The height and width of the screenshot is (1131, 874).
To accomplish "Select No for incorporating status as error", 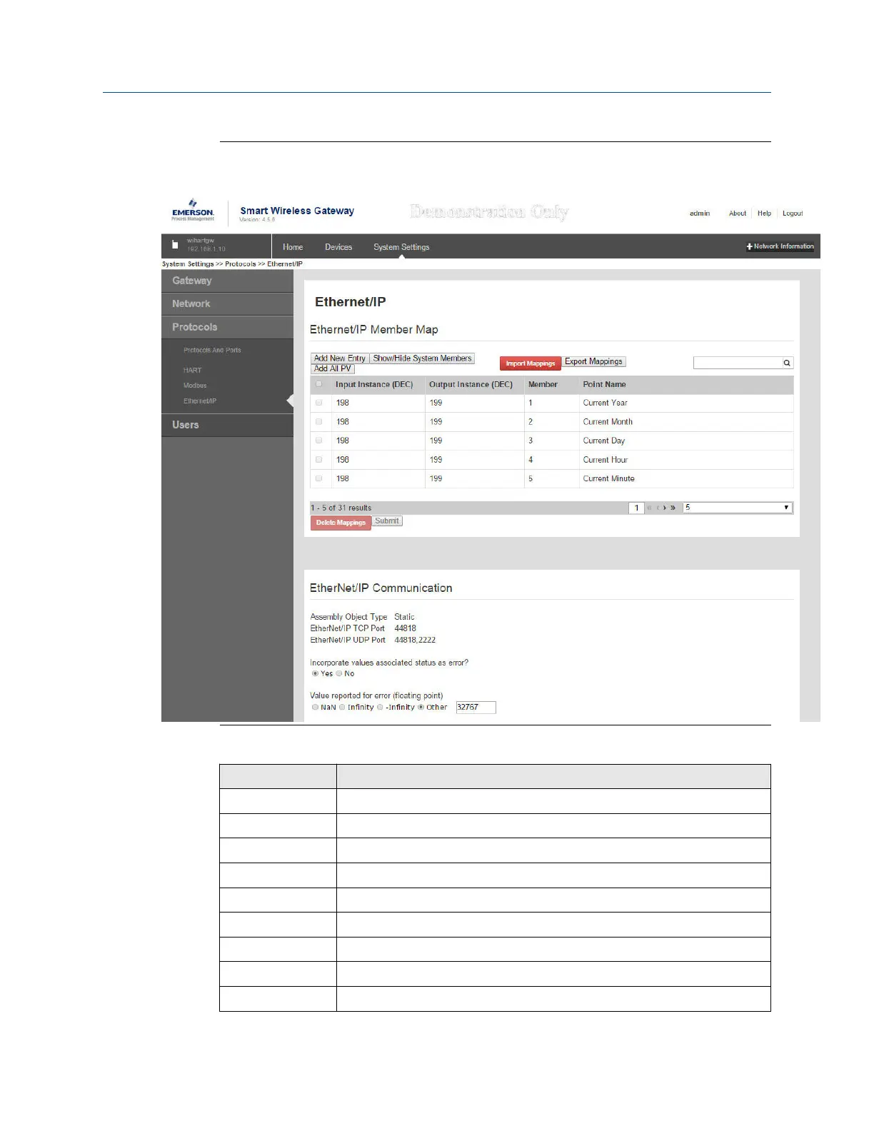I will coord(339,673).
